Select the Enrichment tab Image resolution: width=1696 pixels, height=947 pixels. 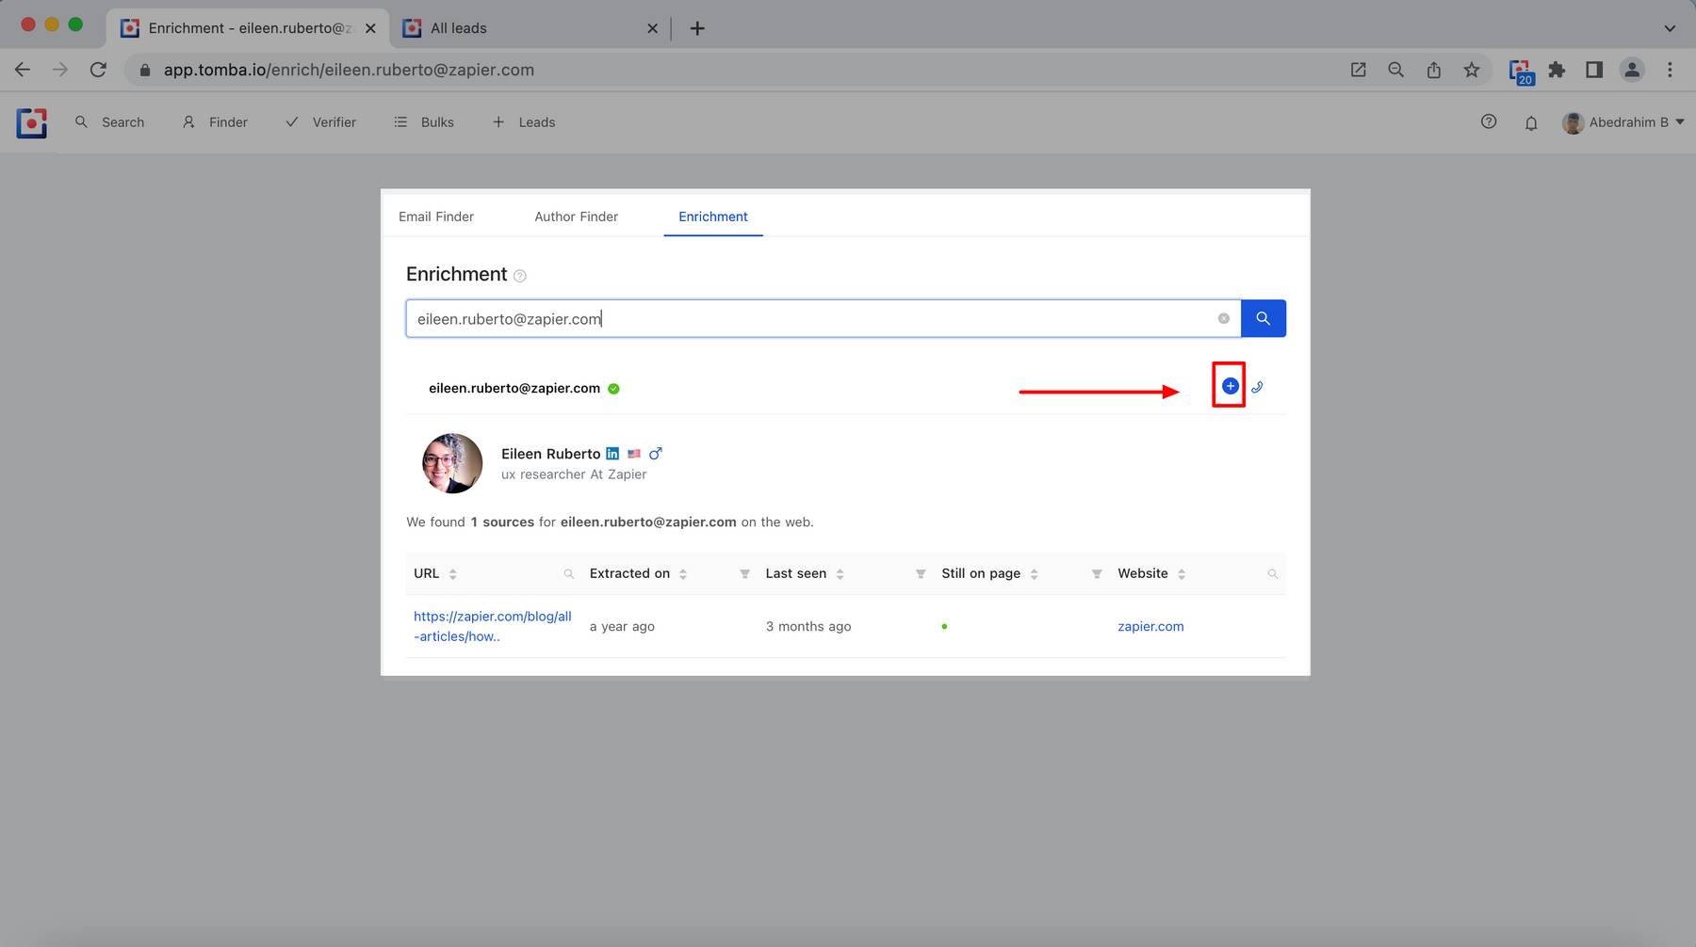coord(713,217)
